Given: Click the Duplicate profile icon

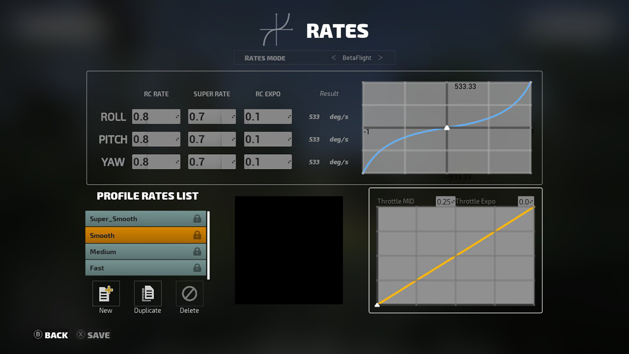Looking at the screenshot, I should 148,294.
